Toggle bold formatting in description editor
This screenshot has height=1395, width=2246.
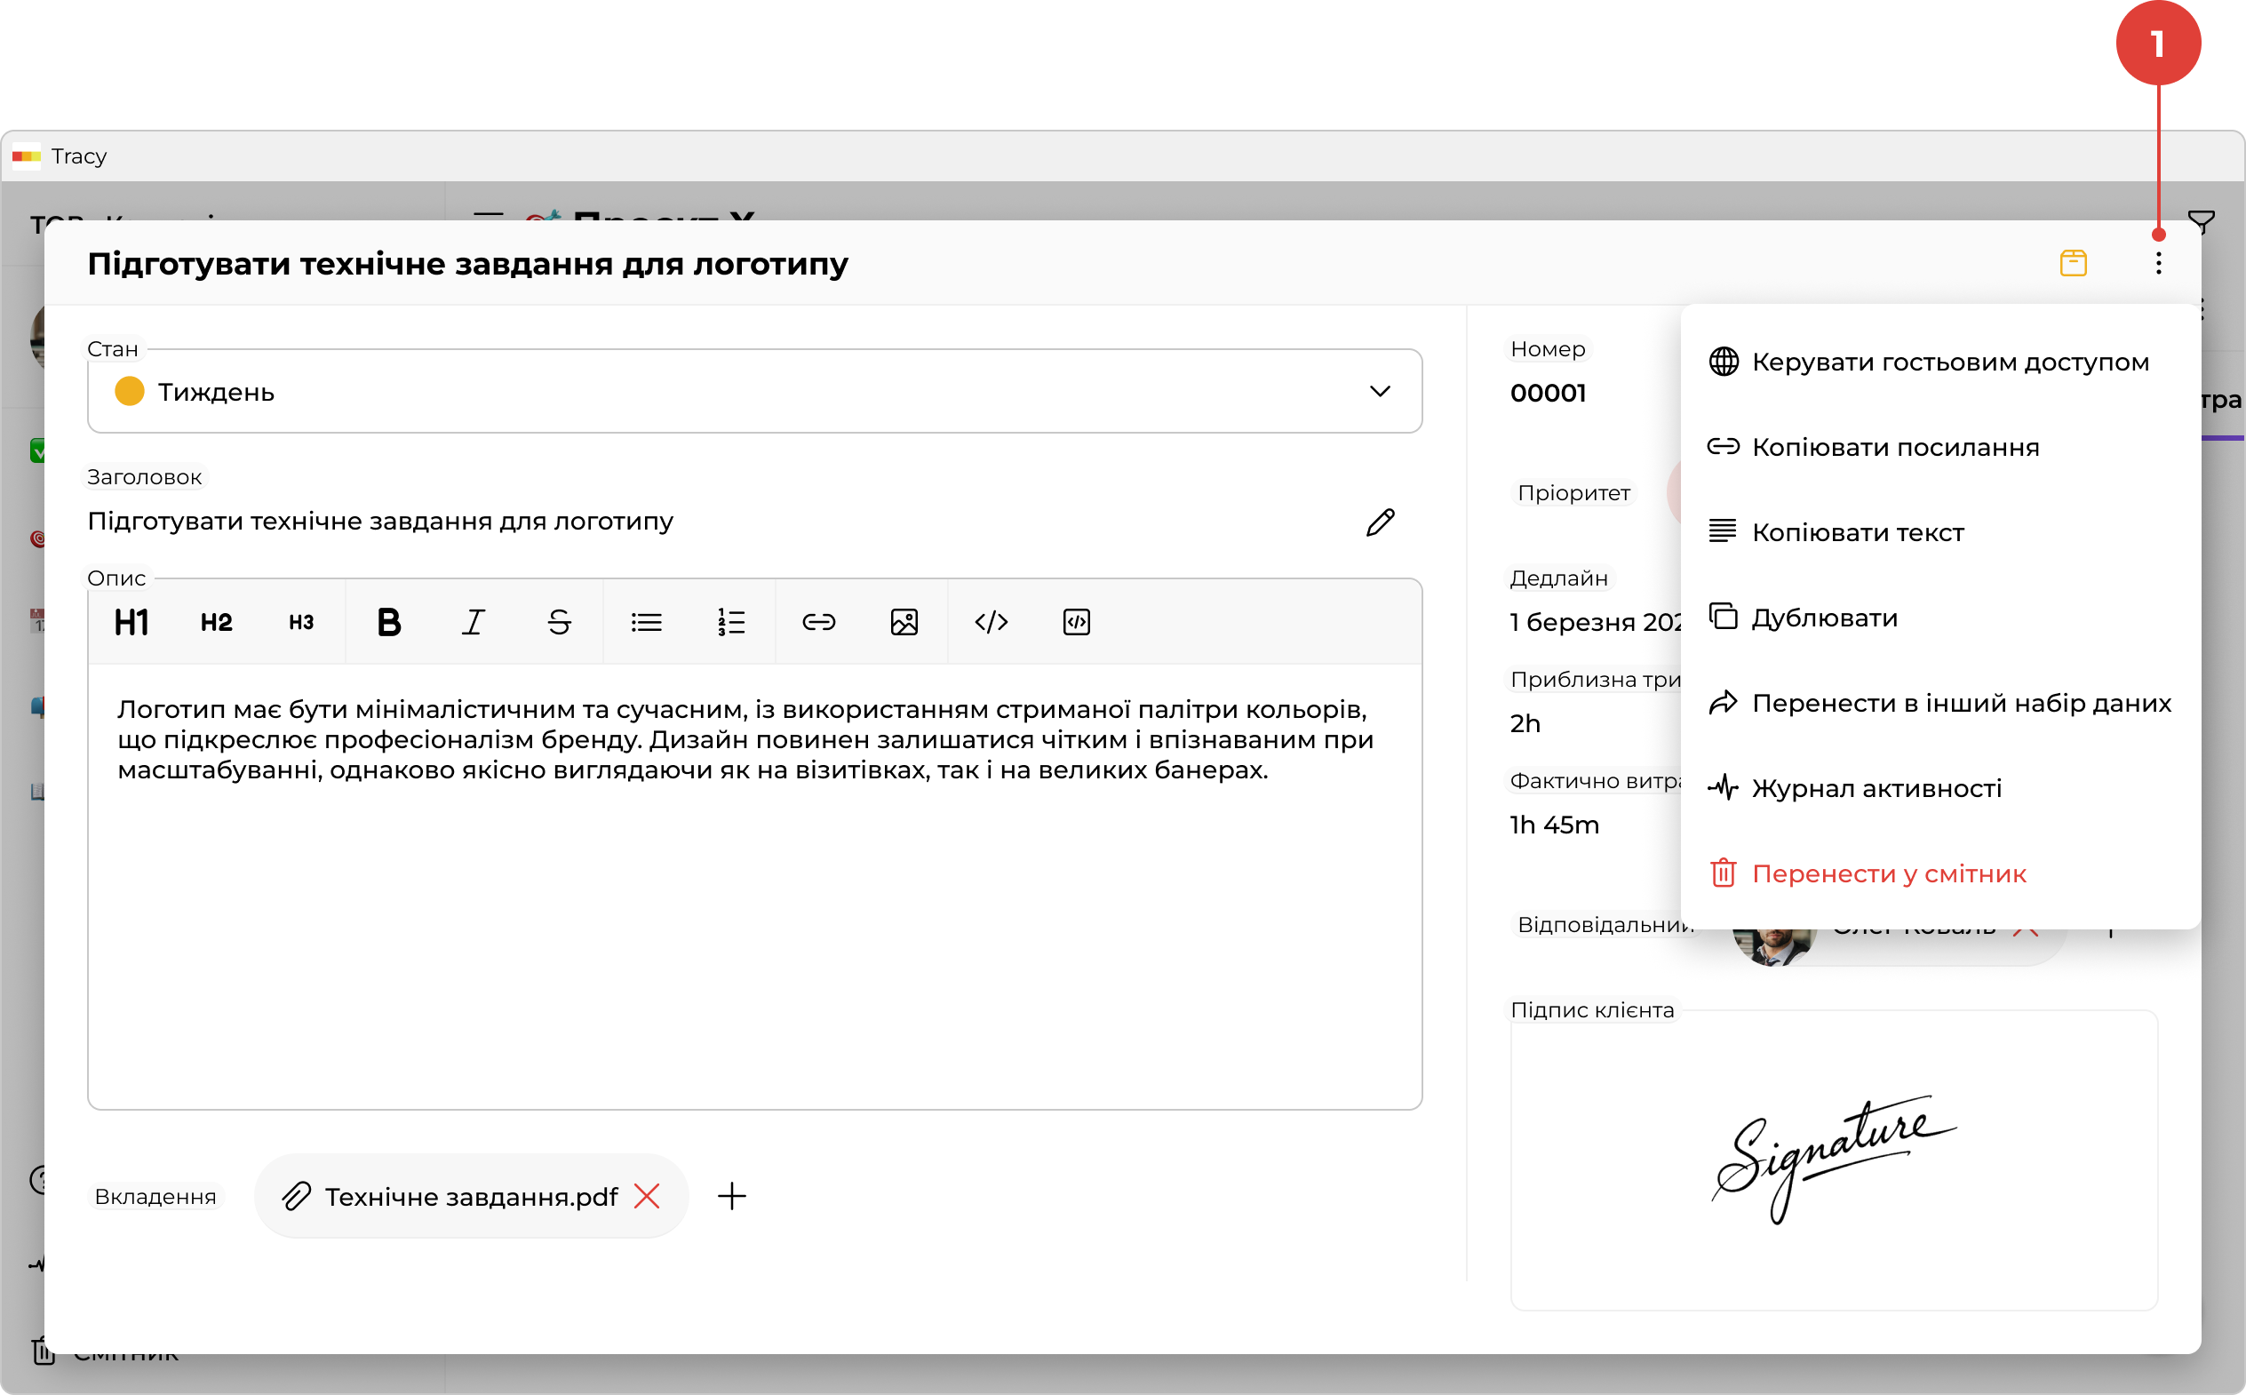[388, 623]
